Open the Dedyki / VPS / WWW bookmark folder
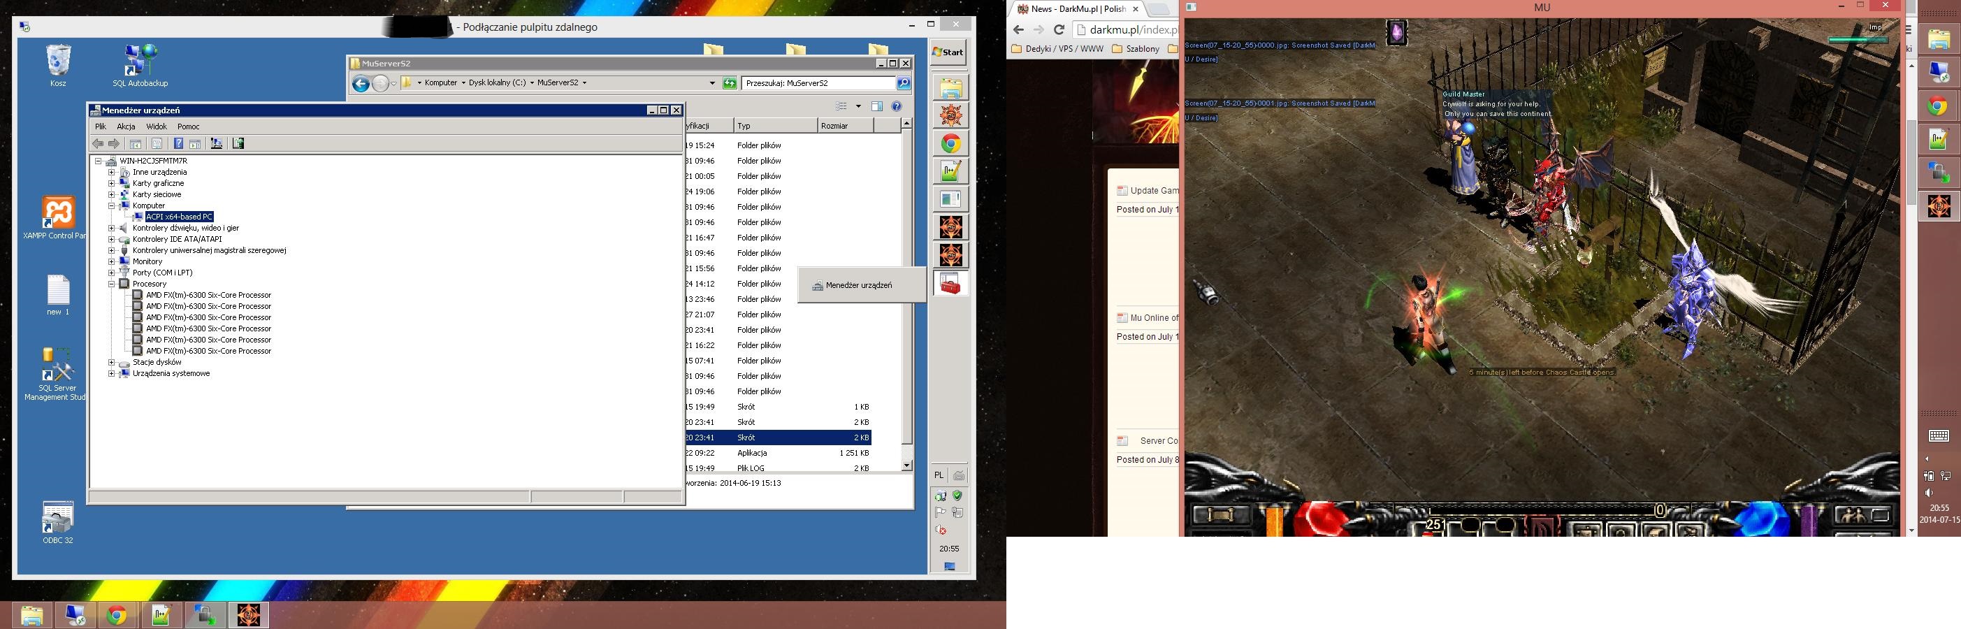This screenshot has height=629, width=1961. click(1057, 49)
